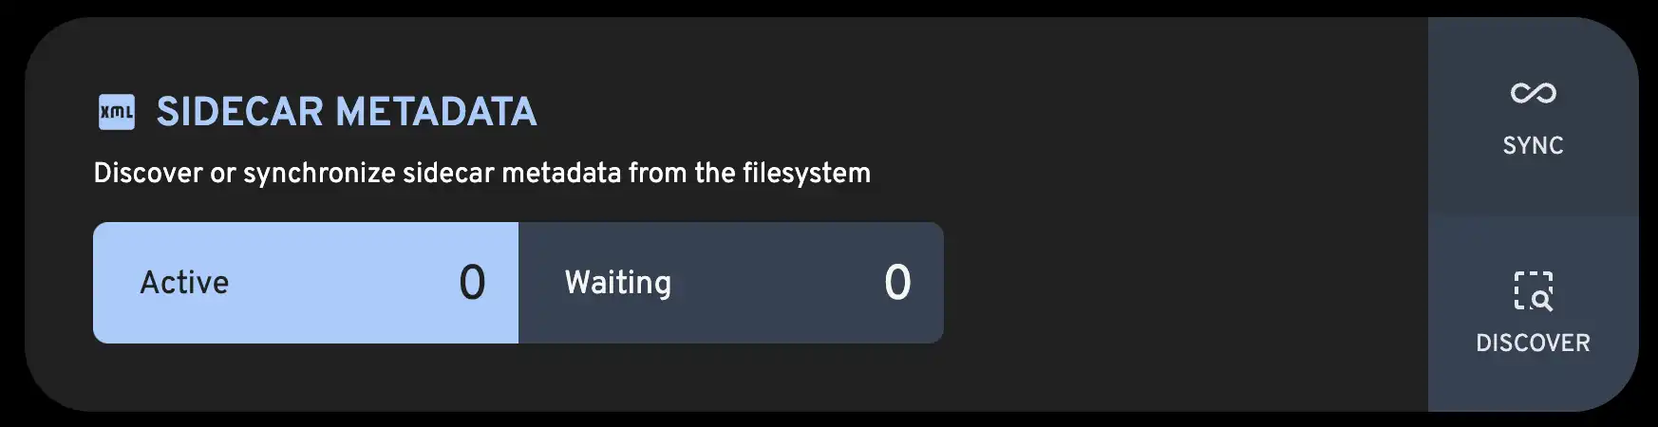Click the word SIDECAR in the title
The image size is (1658, 427).
pos(240,112)
